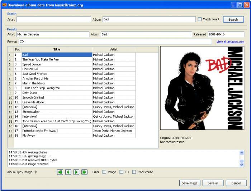Click the Search Album field containing Bad

pos(149,19)
